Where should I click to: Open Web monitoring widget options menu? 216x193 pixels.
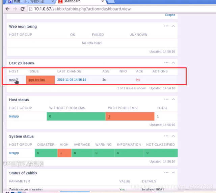click(166, 26)
